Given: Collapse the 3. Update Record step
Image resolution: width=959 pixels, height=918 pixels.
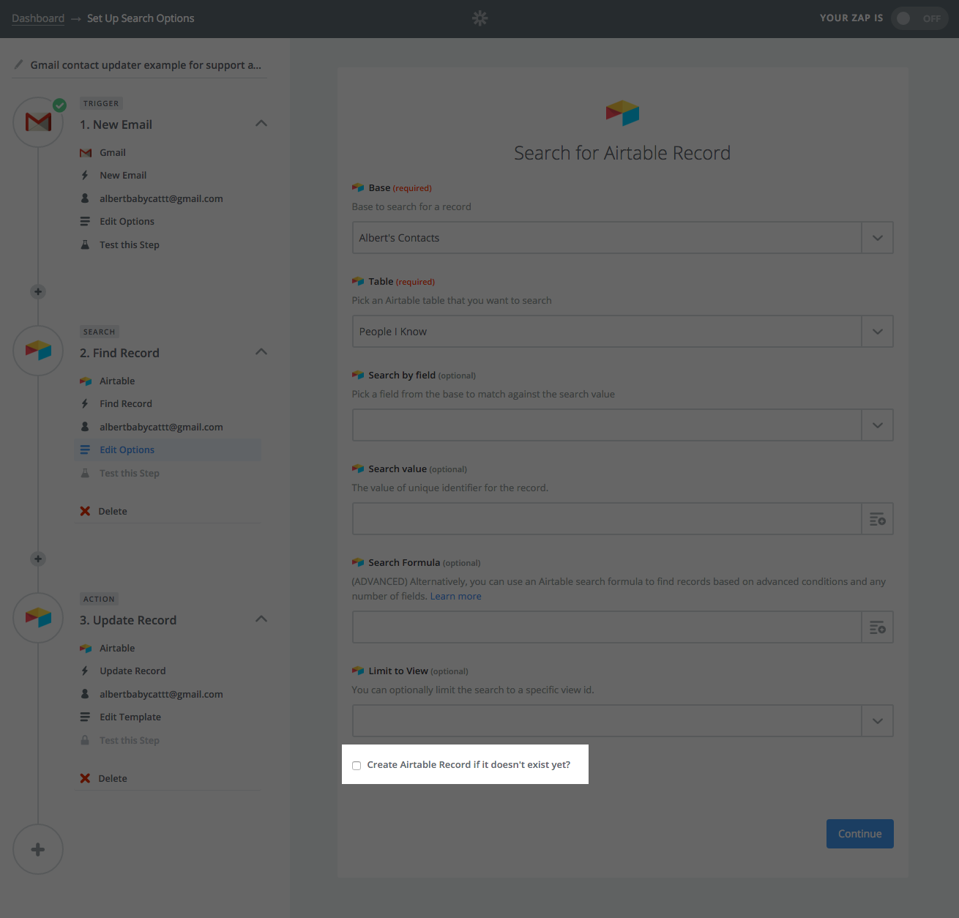Looking at the screenshot, I should point(261,619).
